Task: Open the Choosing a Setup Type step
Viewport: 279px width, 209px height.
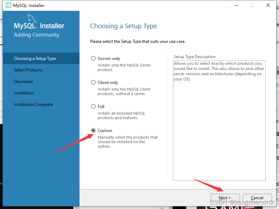Action: [41, 59]
